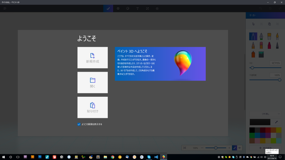
Task: Open the Text tab
Action: coord(137,9)
